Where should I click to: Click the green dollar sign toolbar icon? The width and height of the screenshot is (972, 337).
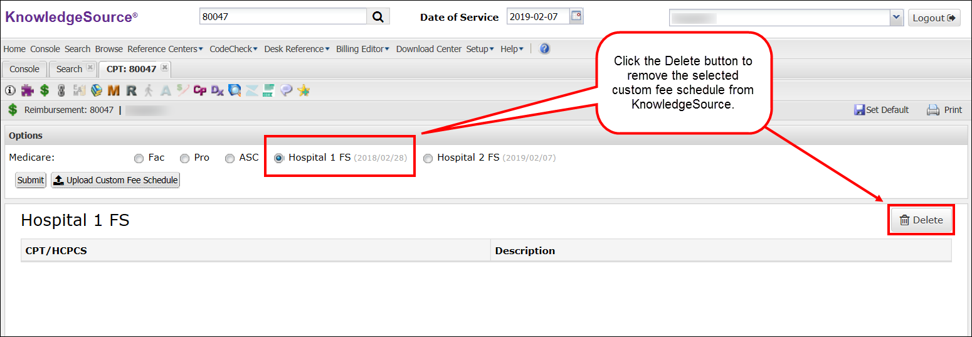point(45,90)
